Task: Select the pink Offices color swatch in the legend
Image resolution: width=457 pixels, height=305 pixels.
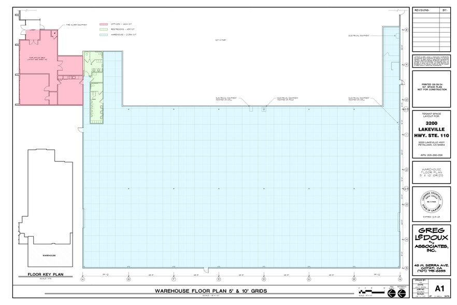Action: (x=103, y=24)
